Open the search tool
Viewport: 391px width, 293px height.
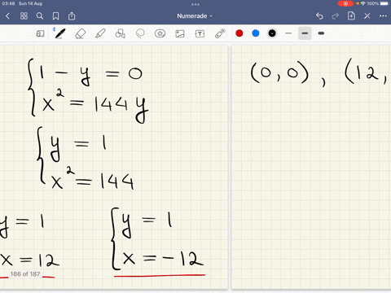pos(40,16)
